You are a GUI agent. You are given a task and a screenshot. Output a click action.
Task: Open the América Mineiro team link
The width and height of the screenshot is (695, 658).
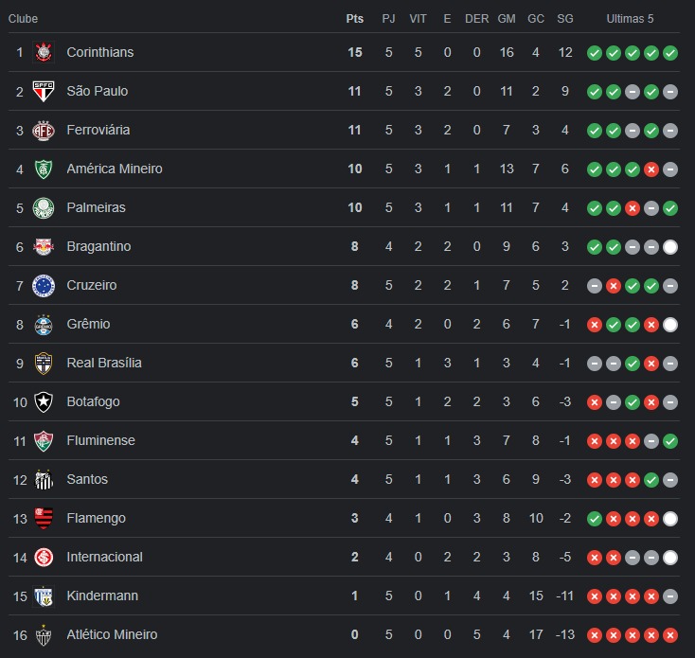[115, 169]
